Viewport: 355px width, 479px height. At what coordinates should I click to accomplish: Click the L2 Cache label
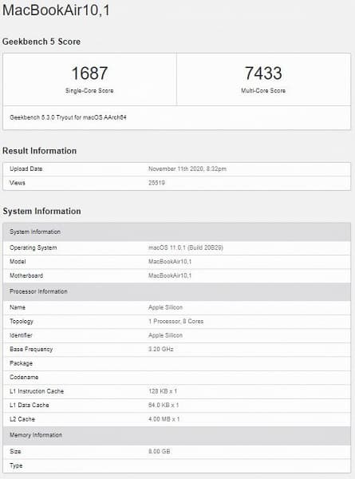pyautogui.click(x=22, y=419)
